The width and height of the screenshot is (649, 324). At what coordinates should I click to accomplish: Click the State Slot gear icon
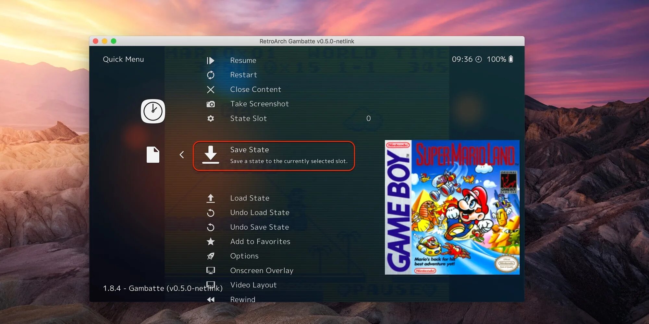(x=211, y=119)
